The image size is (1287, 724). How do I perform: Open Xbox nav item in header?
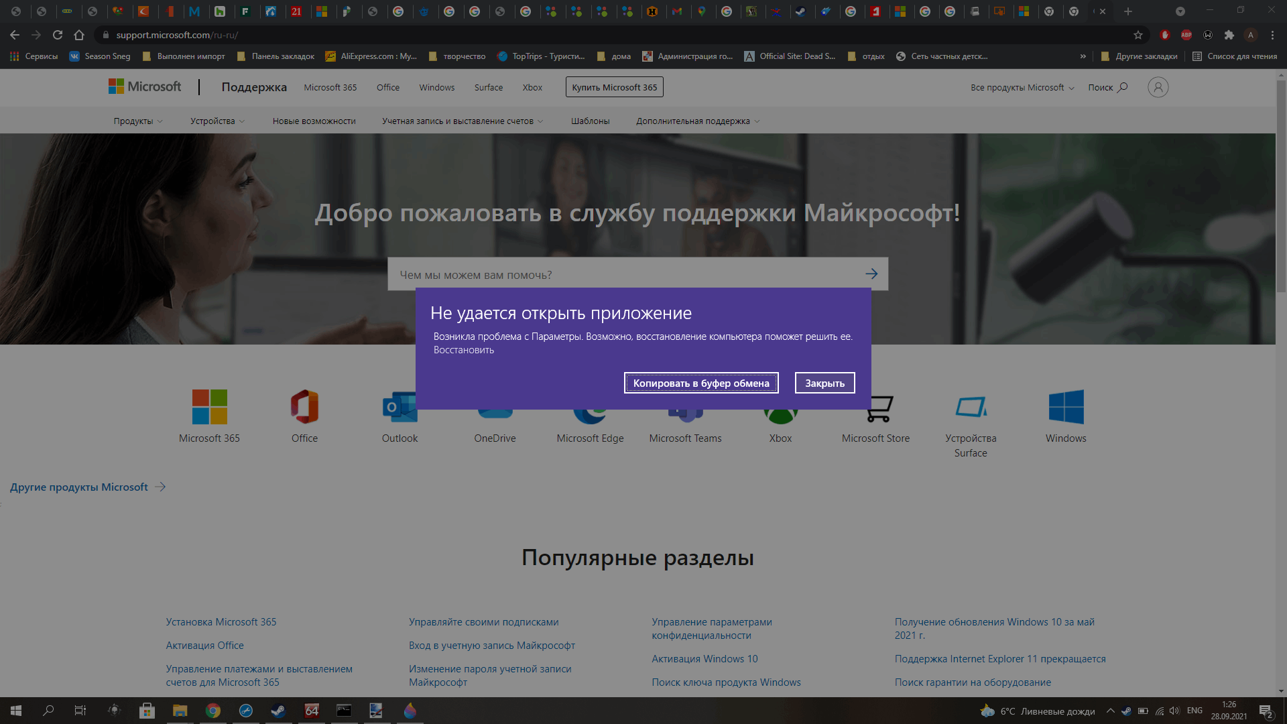tap(532, 87)
